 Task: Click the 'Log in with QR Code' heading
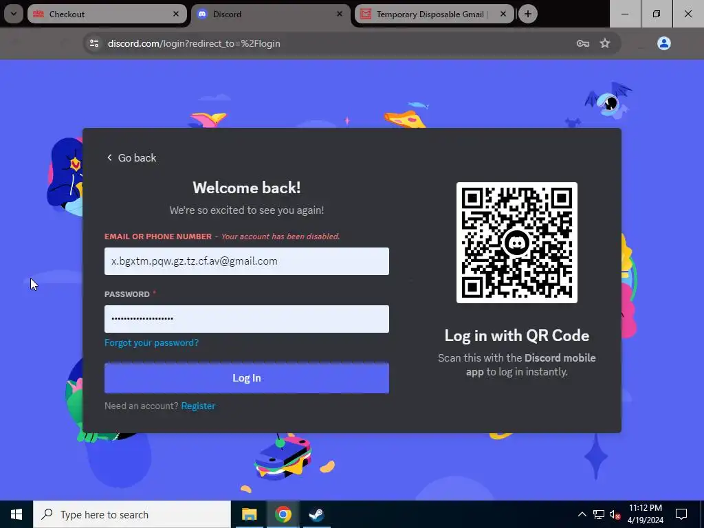tap(517, 335)
